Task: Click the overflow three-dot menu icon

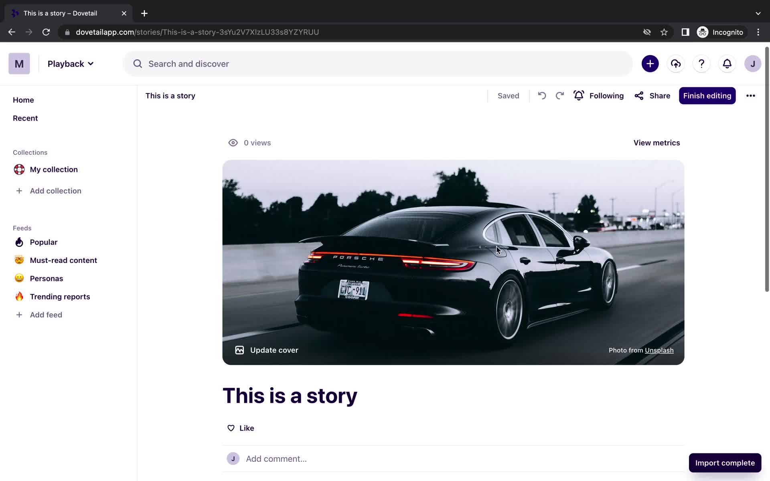Action: tap(751, 95)
